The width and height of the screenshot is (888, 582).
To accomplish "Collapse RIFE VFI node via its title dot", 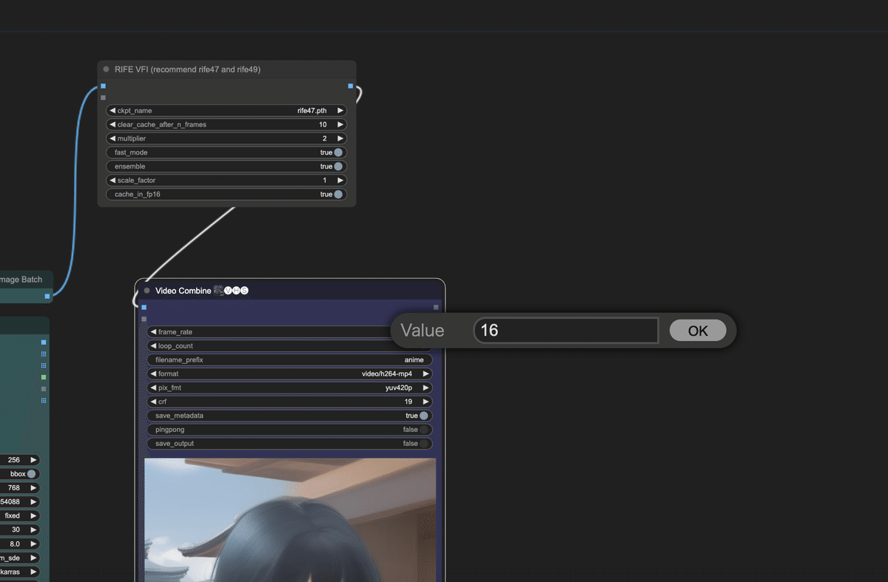I will coord(106,70).
